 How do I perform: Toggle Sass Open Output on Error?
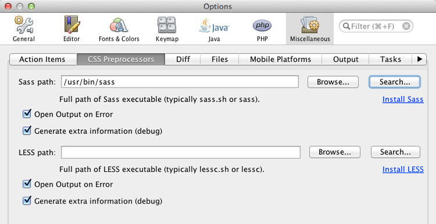(27, 114)
